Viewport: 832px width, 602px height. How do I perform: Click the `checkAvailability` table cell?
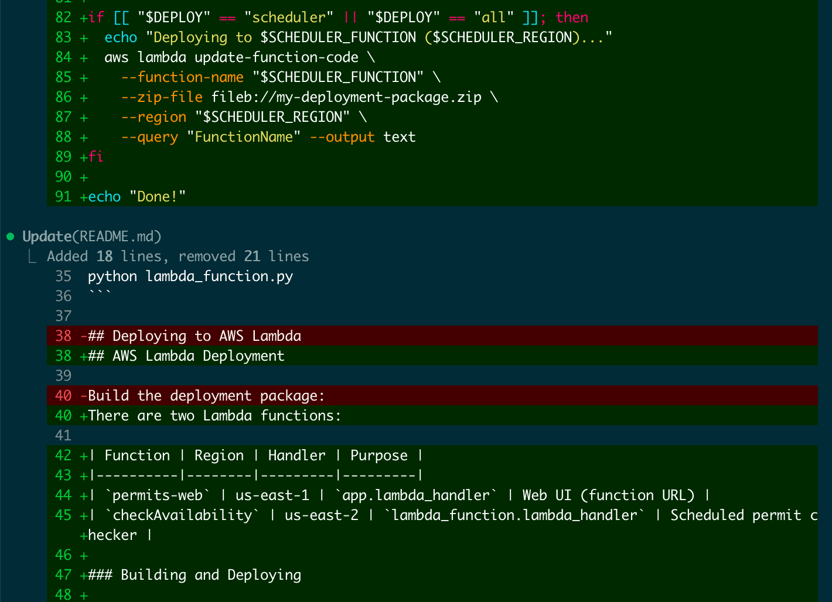182,515
